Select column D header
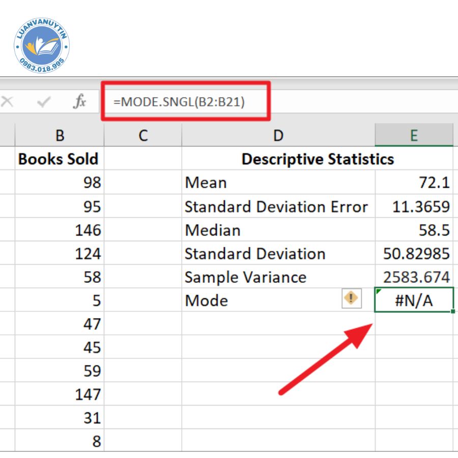 point(278,135)
